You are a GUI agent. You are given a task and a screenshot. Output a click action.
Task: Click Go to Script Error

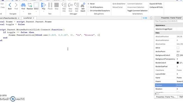pos(119,4)
